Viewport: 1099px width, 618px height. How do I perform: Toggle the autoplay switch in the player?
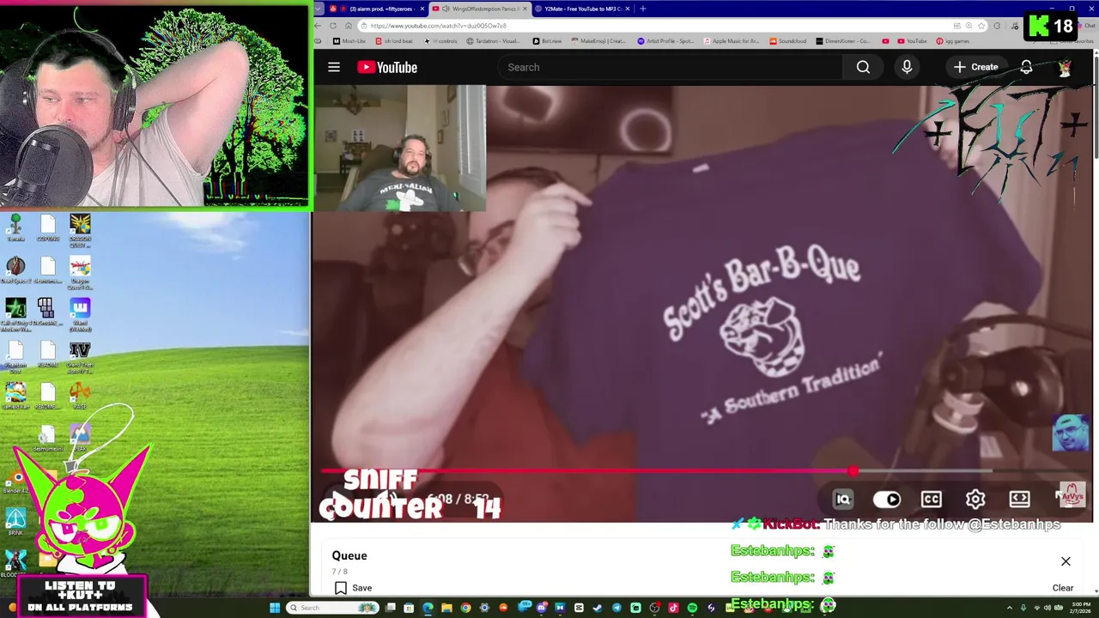point(887,499)
